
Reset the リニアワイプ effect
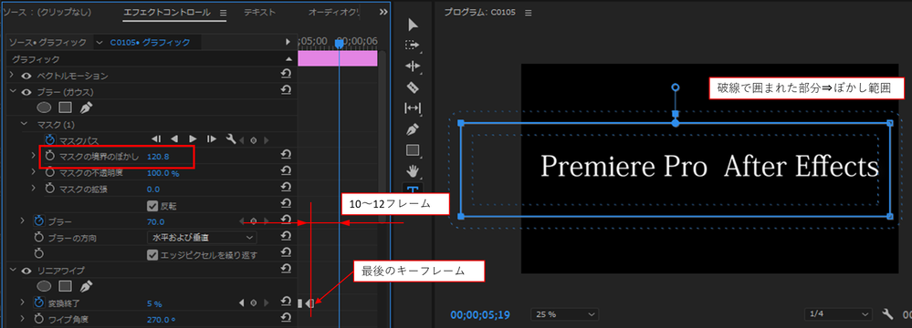tap(286, 268)
